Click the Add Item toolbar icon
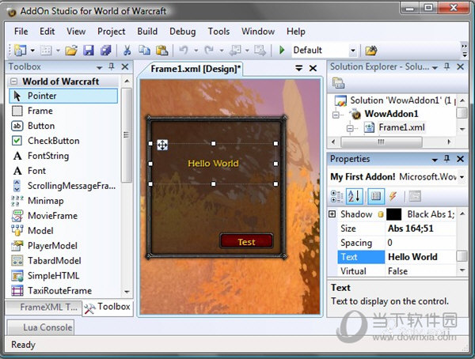475x359 pixels. (x=46, y=51)
